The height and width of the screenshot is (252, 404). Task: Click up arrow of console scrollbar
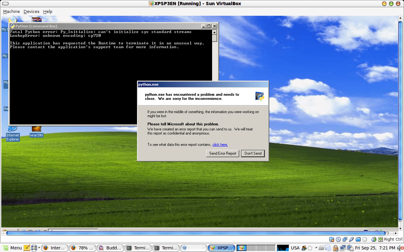point(215,32)
